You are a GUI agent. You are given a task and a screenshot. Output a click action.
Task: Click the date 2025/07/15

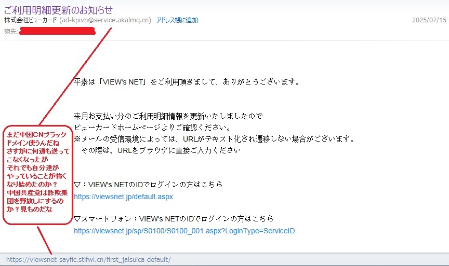click(429, 20)
